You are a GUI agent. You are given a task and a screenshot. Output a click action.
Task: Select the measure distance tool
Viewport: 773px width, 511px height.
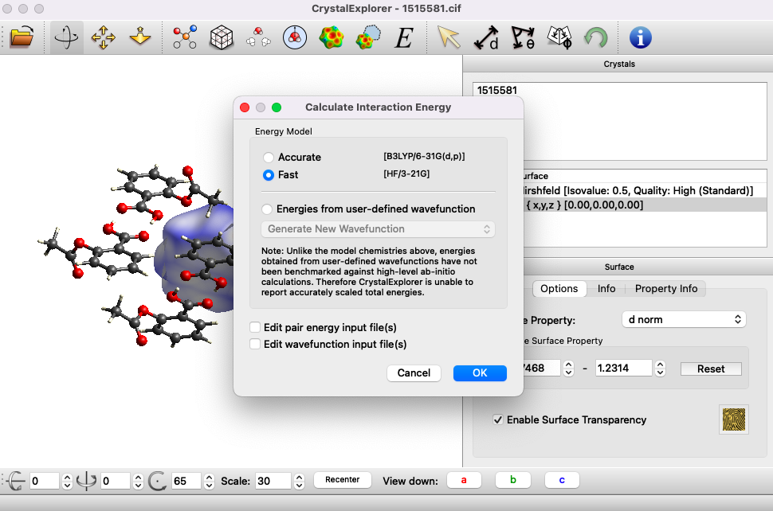[486, 37]
